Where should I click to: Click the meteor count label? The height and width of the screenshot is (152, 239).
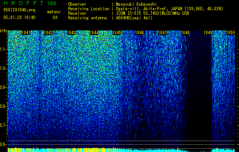coord(54,12)
